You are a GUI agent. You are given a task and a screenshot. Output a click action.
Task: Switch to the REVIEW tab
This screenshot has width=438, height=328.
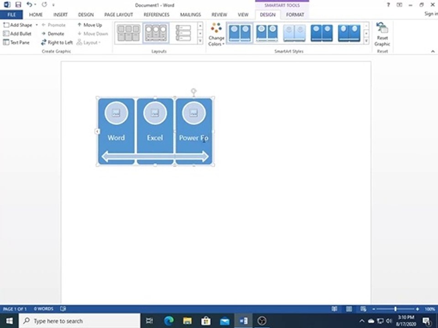click(219, 15)
